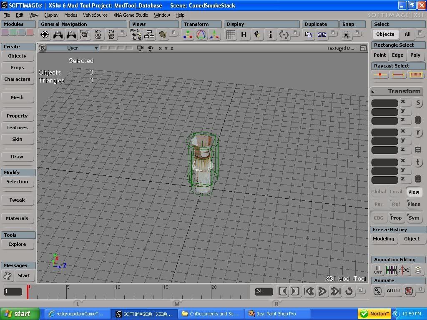Open Jasc Paint Shop Pro in taskbar
This screenshot has height=320, width=427.
pos(276,314)
